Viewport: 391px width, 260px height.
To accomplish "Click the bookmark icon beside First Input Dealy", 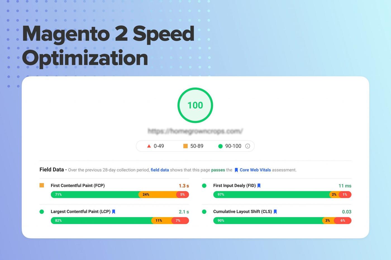I will tap(259, 185).
